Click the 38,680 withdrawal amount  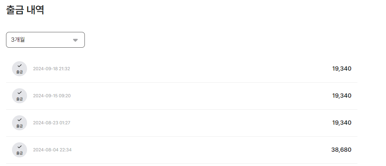pyautogui.click(x=341, y=149)
